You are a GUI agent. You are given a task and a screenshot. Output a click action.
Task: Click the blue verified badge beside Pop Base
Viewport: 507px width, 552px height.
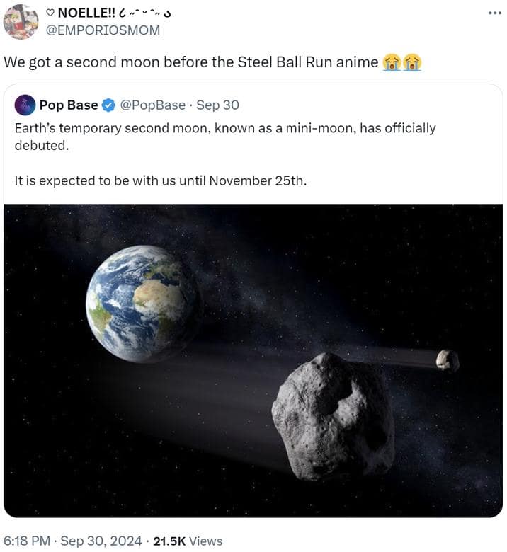click(108, 105)
